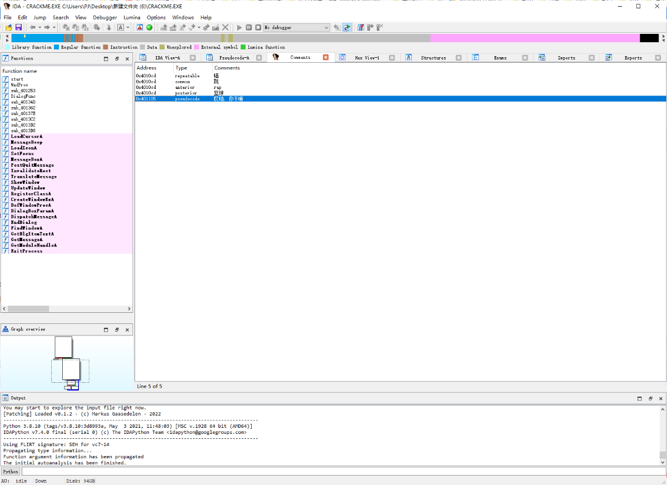This screenshot has width=667, height=485.
Task: Click the green circle toolbar icon
Action: pos(149,27)
